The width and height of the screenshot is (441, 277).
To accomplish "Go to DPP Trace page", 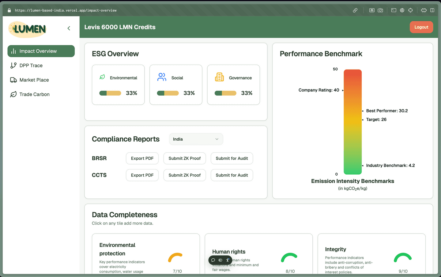I will point(41,66).
